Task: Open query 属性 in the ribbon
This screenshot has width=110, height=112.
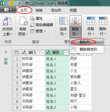Action: 36,19
